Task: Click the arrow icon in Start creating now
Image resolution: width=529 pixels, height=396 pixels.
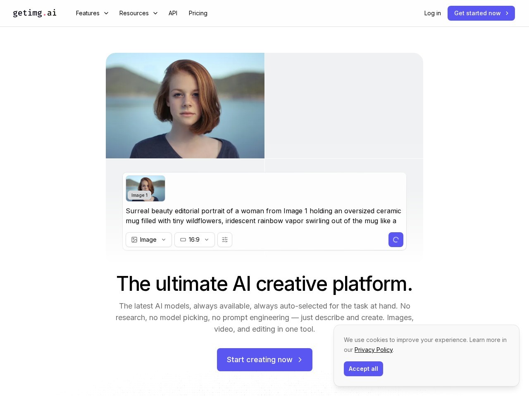Action: pos(300,360)
